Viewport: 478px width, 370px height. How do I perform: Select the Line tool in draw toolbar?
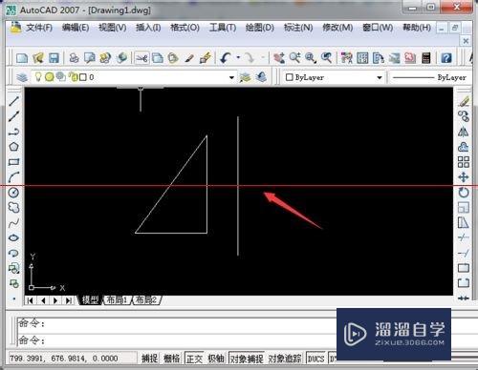tap(13, 101)
